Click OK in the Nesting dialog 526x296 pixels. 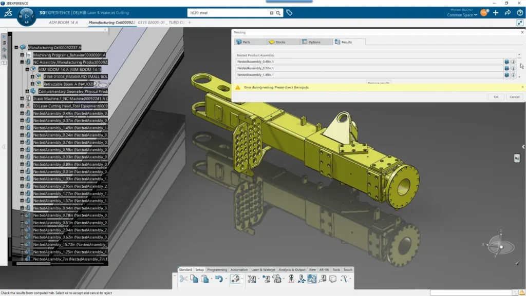[496, 97]
